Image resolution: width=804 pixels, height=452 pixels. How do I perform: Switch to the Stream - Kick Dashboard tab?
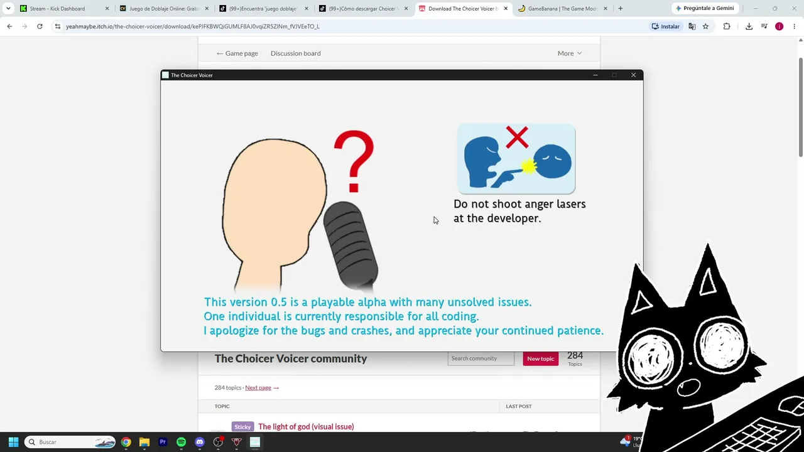[x=57, y=9]
